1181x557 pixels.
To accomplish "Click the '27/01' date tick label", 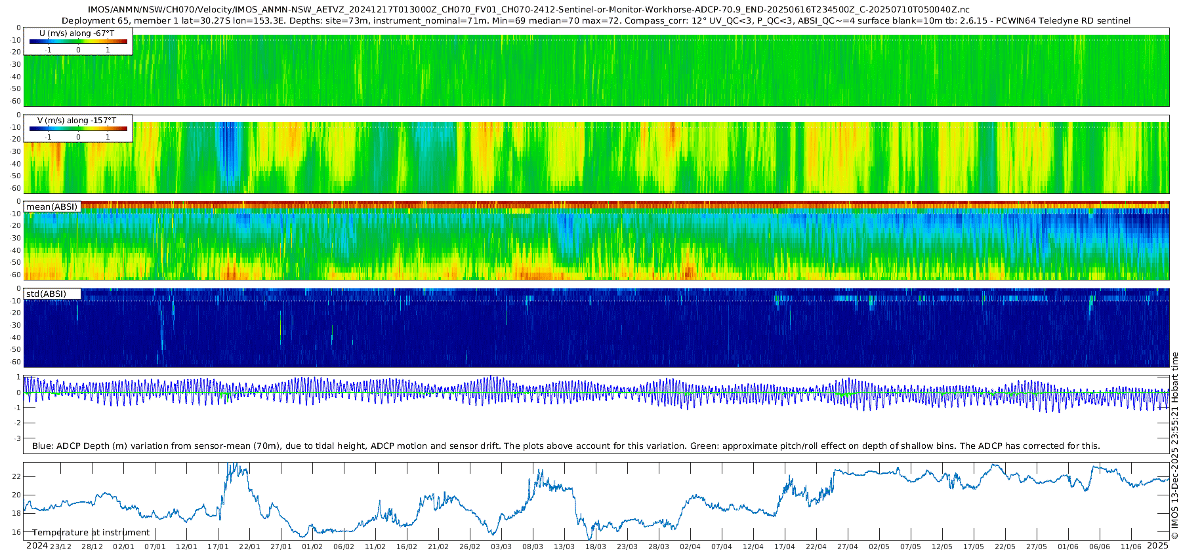I will [281, 547].
